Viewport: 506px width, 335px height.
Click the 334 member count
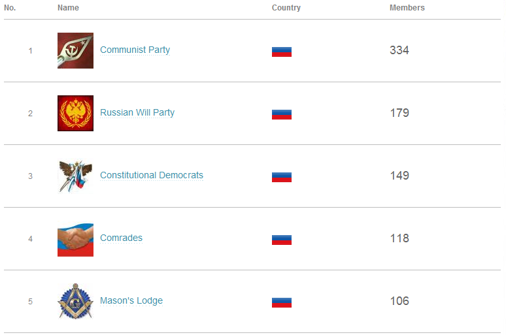[399, 50]
